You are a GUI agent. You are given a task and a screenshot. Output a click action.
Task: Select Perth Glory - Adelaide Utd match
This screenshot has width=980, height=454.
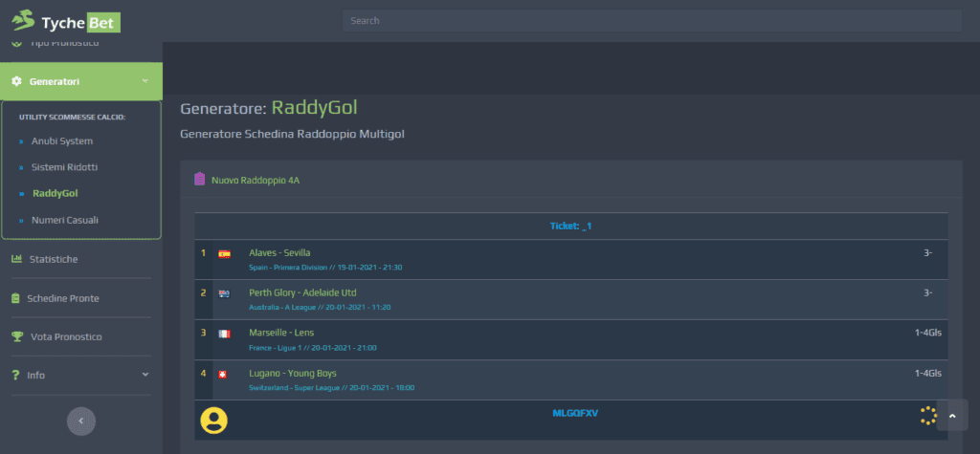(x=302, y=292)
